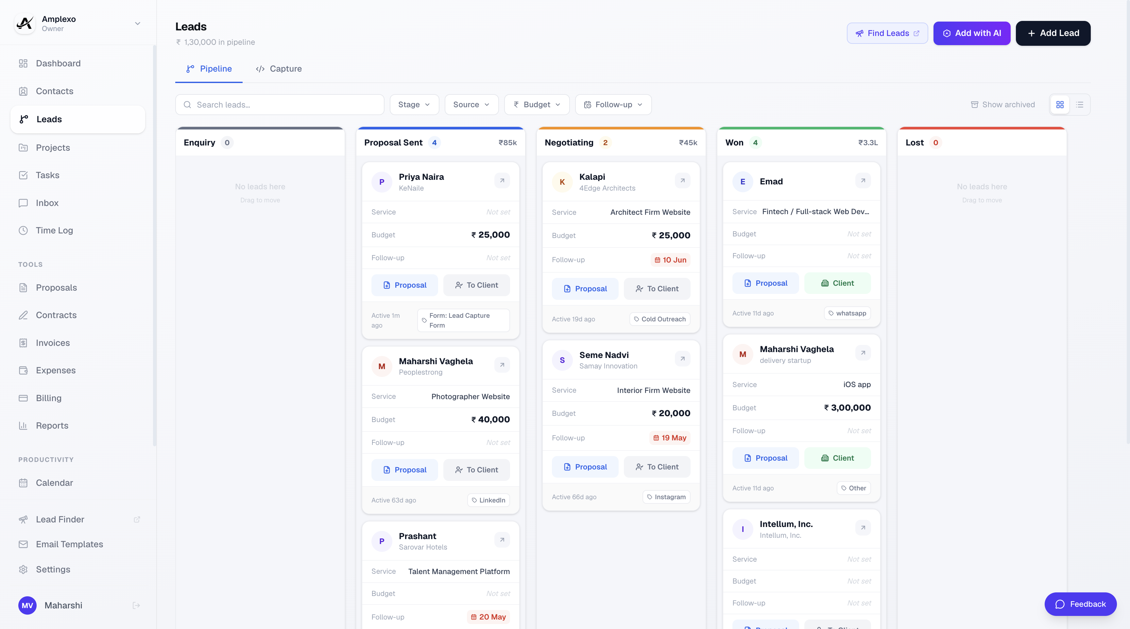Viewport: 1130px width, 629px height.
Task: Open Prashant lead details arrow icon
Action: [502, 540]
